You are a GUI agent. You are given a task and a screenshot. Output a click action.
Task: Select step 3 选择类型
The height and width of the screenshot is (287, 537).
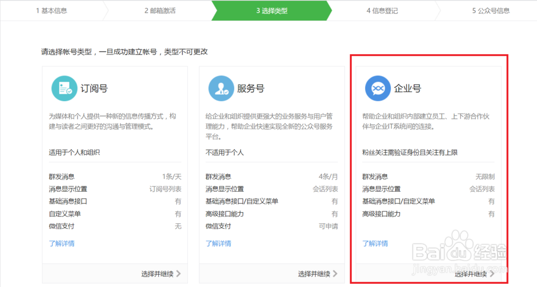point(272,11)
